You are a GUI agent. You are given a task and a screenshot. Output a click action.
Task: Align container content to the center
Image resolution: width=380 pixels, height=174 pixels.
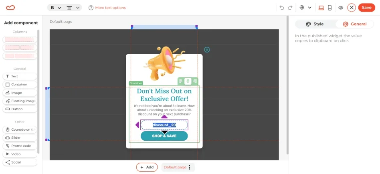(188, 81)
